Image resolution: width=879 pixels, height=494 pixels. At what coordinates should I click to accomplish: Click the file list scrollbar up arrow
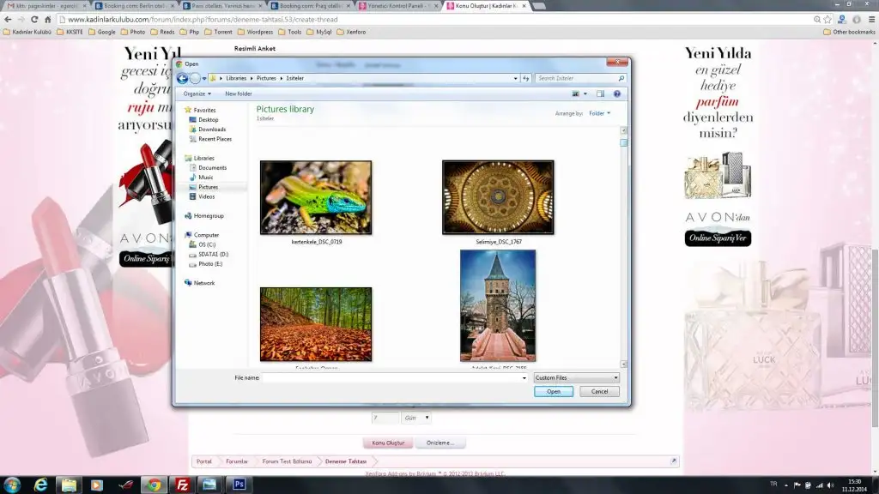click(623, 130)
